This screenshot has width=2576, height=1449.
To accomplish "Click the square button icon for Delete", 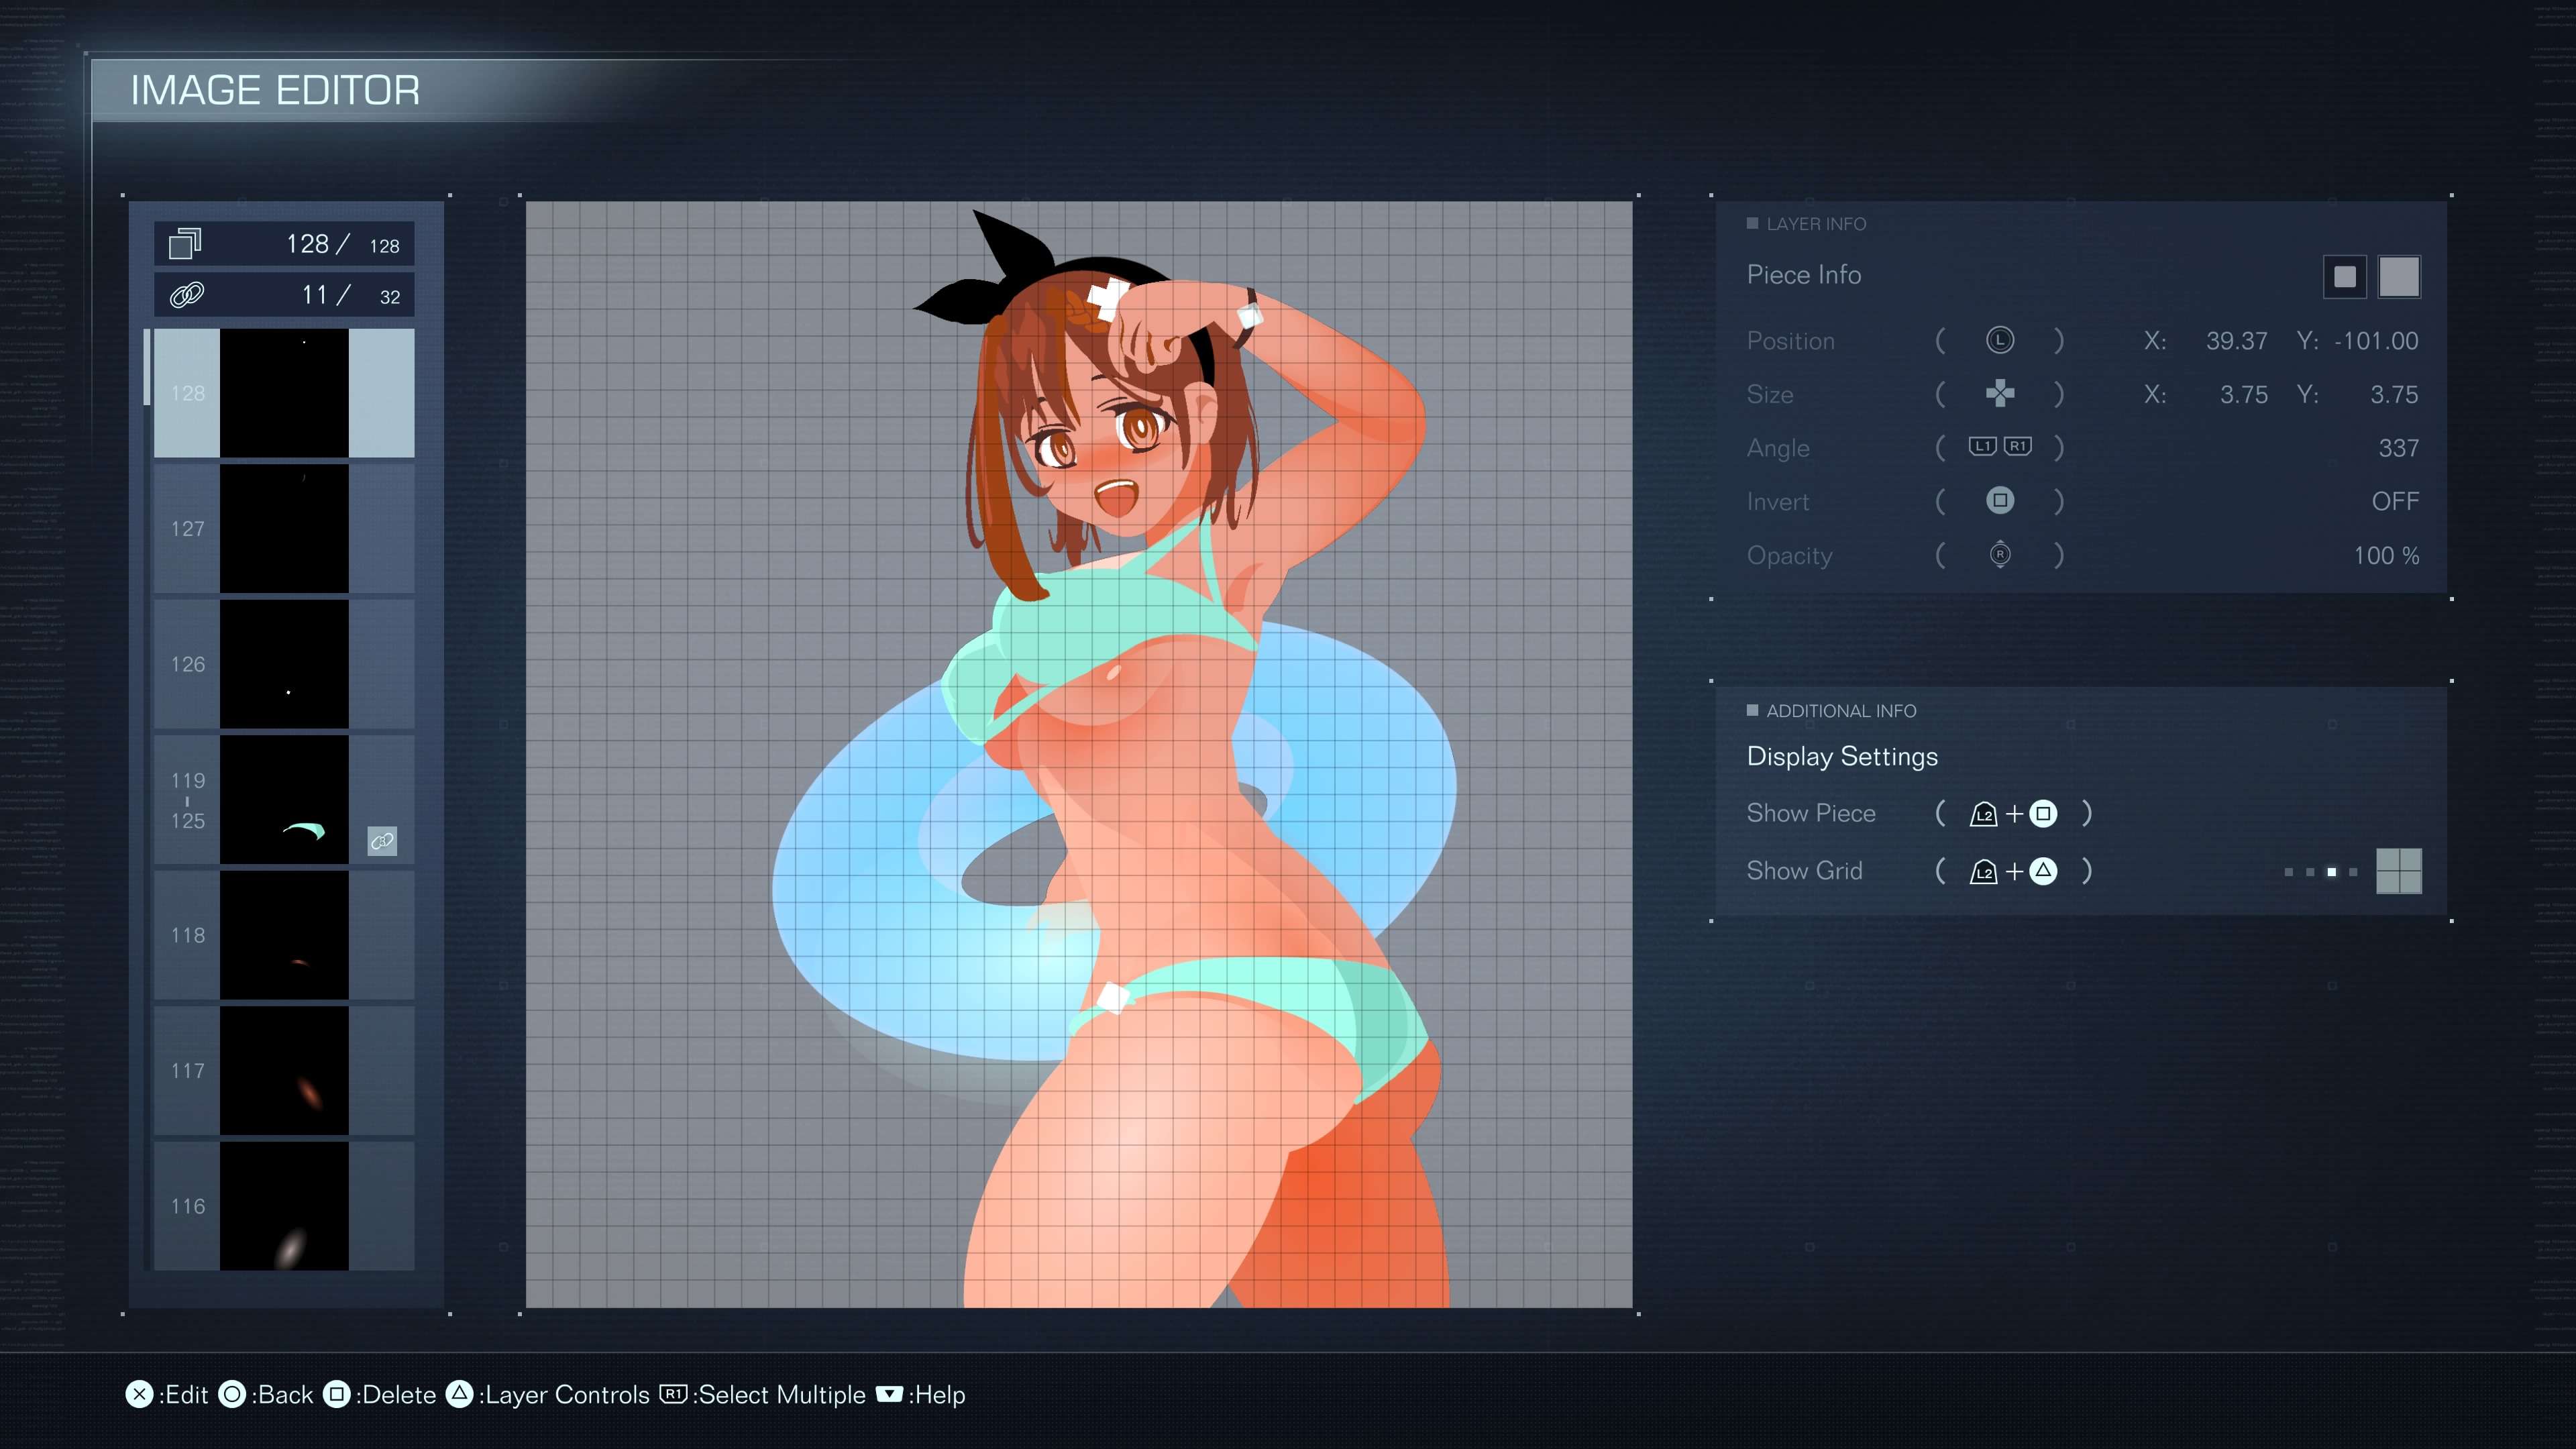I will (x=337, y=1395).
